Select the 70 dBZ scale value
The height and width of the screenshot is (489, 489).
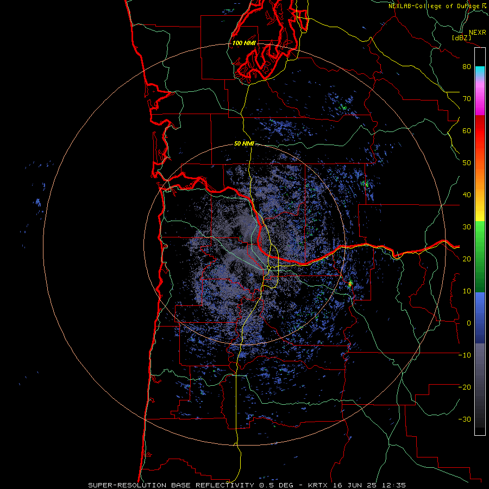[467, 98]
